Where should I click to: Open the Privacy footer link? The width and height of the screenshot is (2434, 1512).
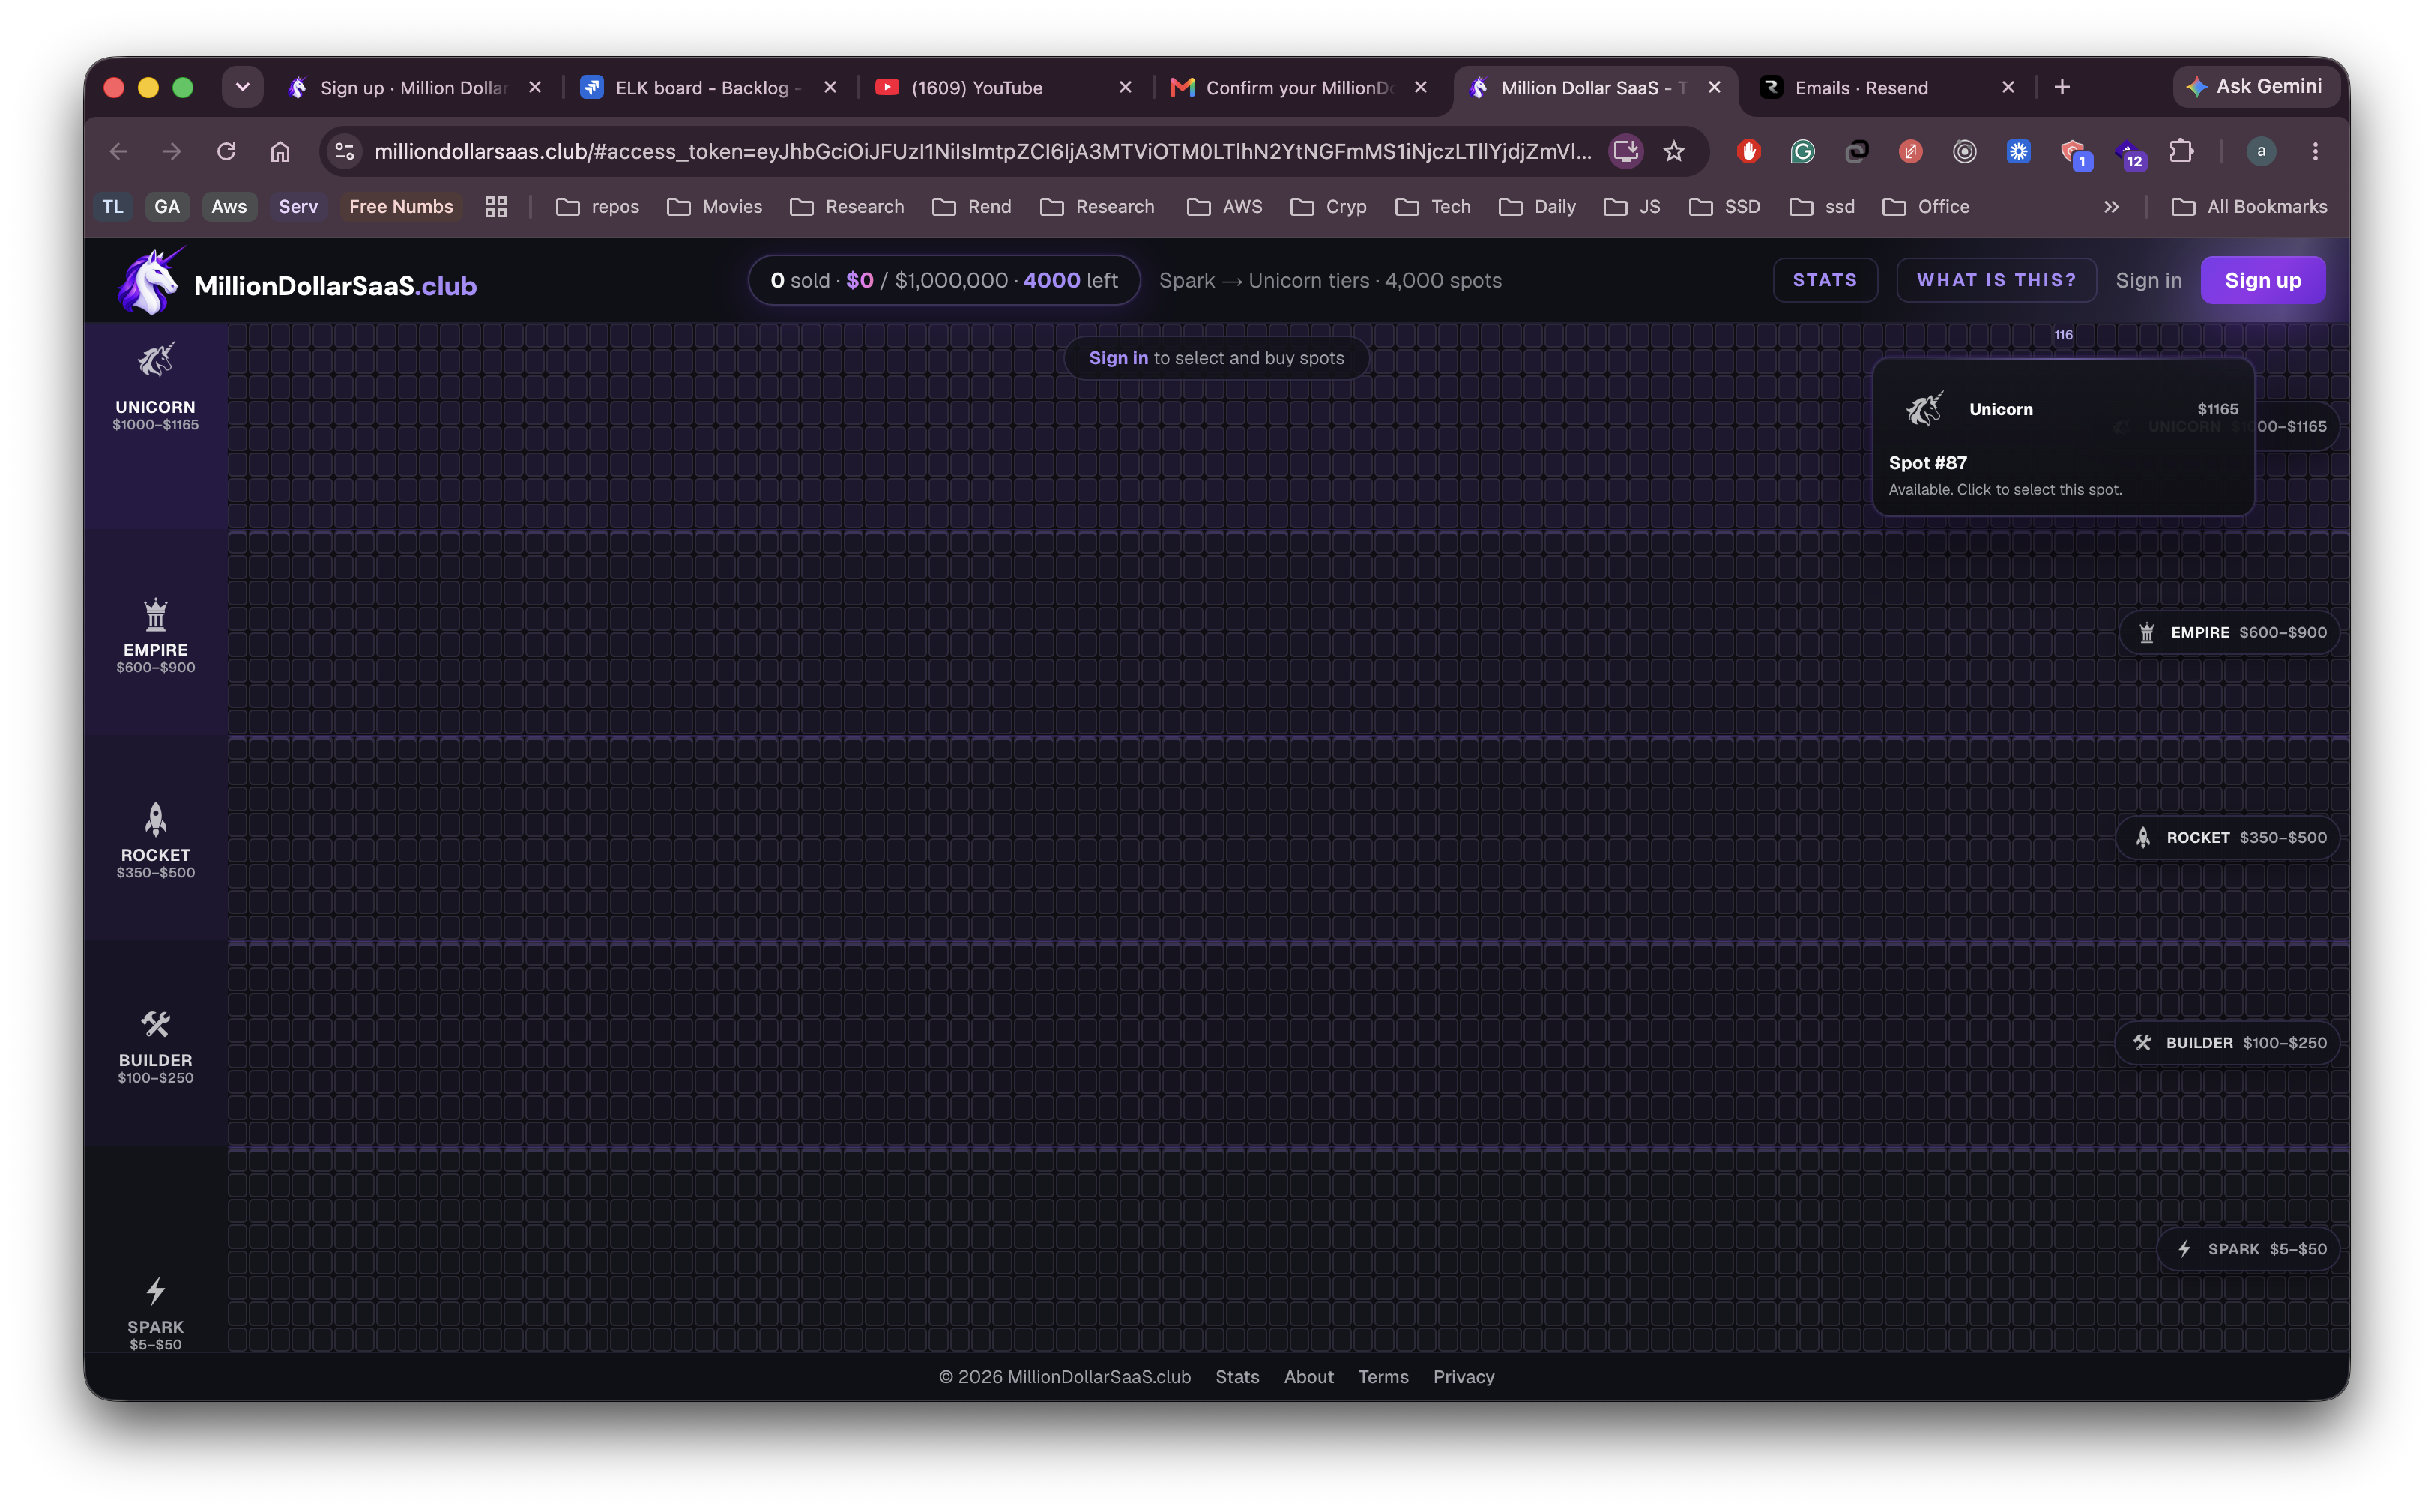[x=1463, y=1377]
